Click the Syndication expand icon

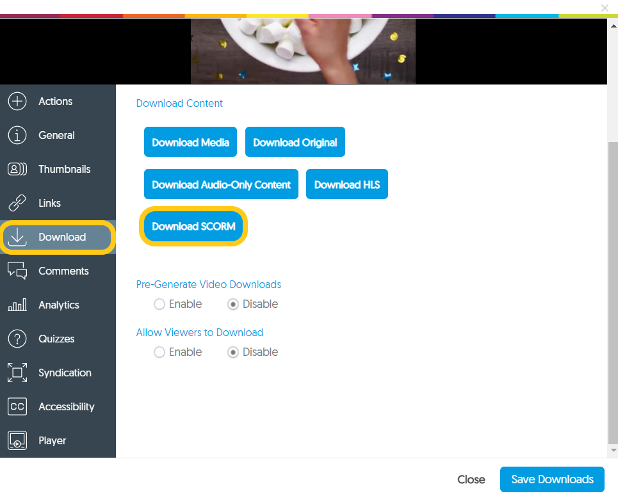tap(17, 373)
